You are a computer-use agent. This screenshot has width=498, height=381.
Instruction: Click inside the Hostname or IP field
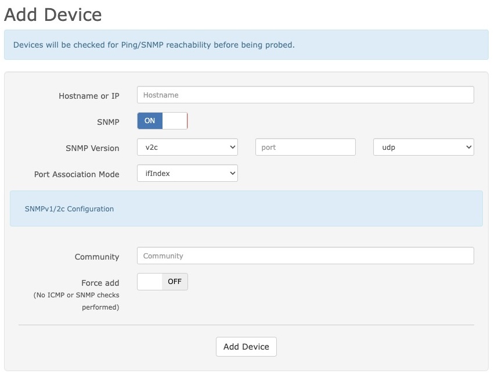pyautogui.click(x=305, y=95)
